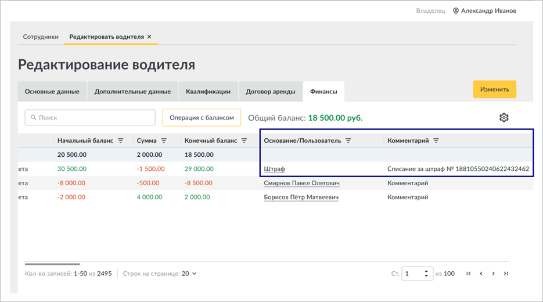Filter the Начальный баланс column
543x302 pixels.
click(x=121, y=141)
